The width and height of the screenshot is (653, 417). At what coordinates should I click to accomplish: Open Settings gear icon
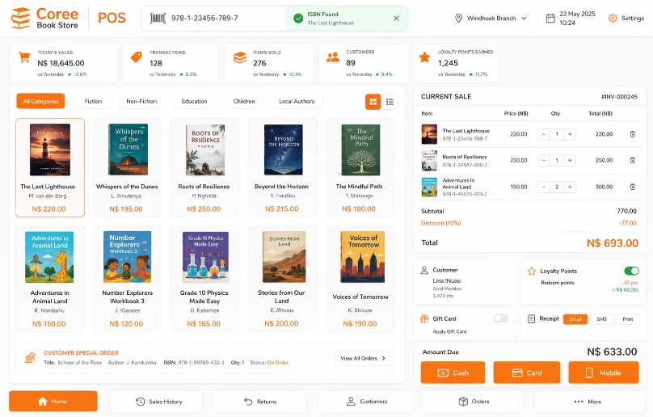tap(613, 19)
